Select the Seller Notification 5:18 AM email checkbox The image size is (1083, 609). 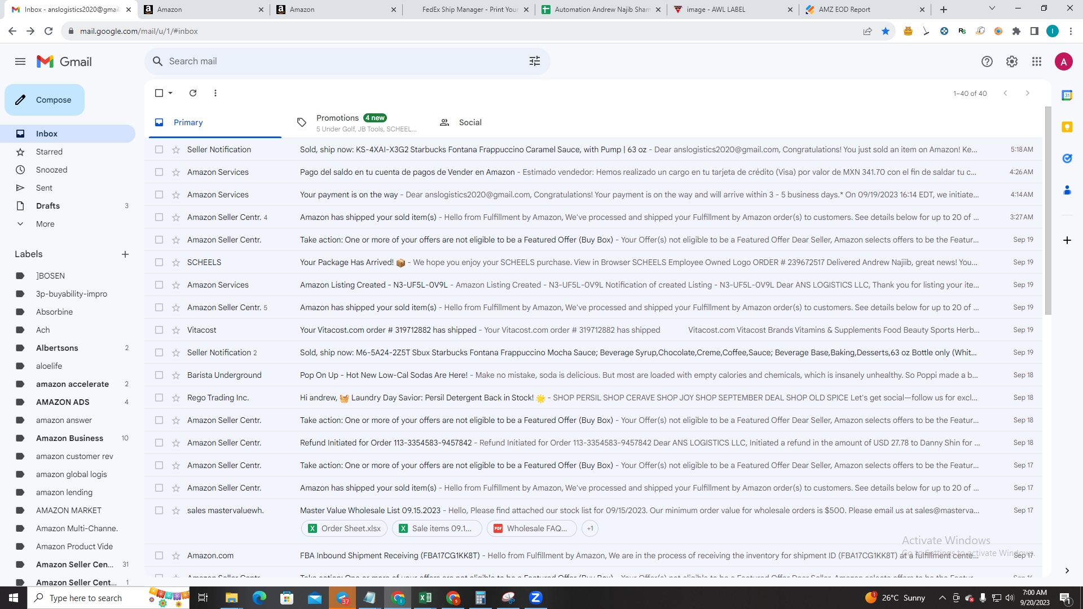(x=159, y=149)
